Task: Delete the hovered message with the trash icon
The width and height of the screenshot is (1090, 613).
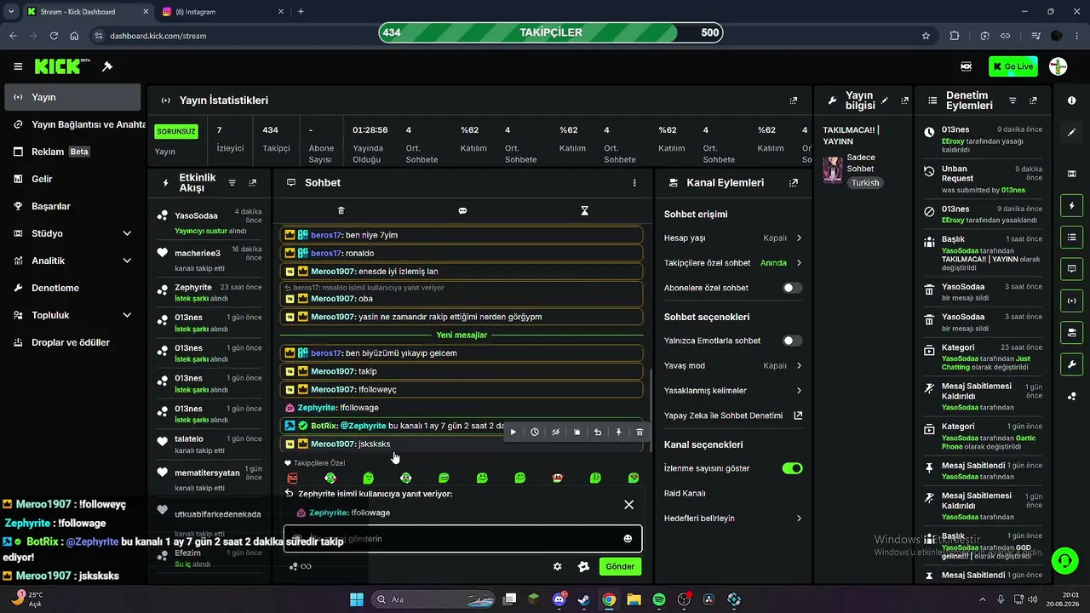Action: 640,433
